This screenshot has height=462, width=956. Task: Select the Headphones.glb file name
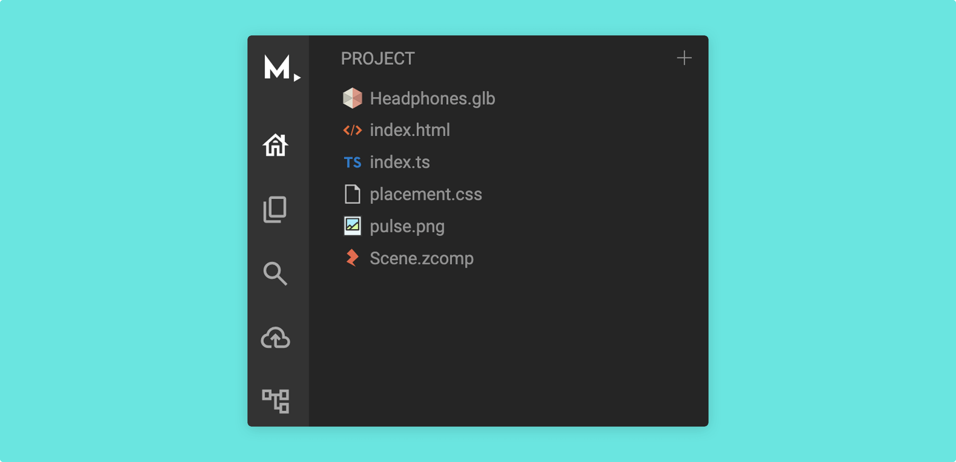pyautogui.click(x=433, y=99)
